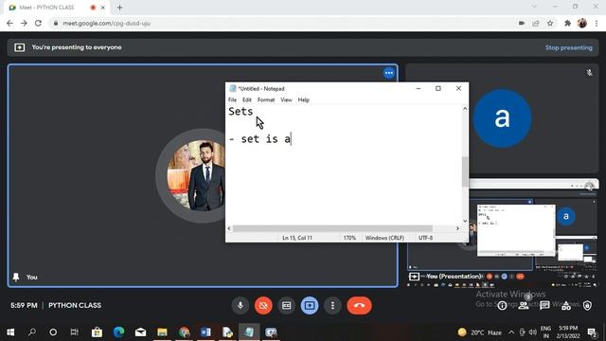Toggle closed captions in Meet
Image resolution: width=606 pixels, height=341 pixels.
[286, 305]
